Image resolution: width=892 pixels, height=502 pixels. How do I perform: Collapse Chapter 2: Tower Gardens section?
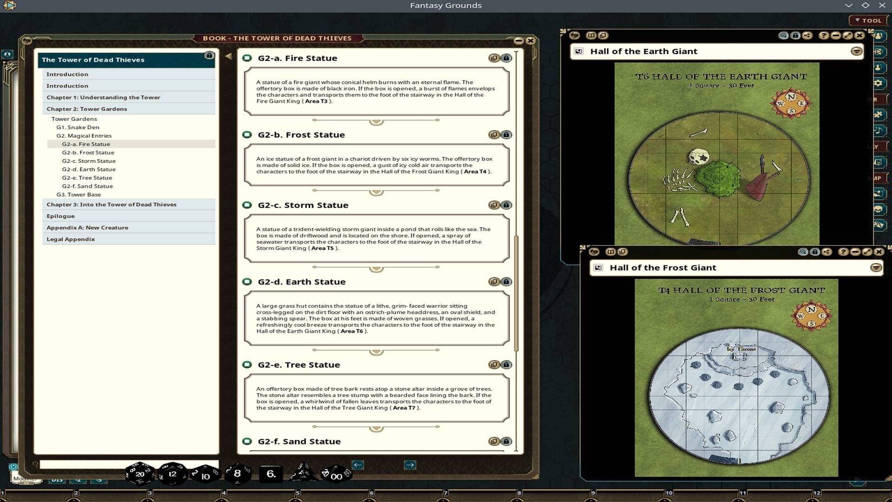[86, 109]
